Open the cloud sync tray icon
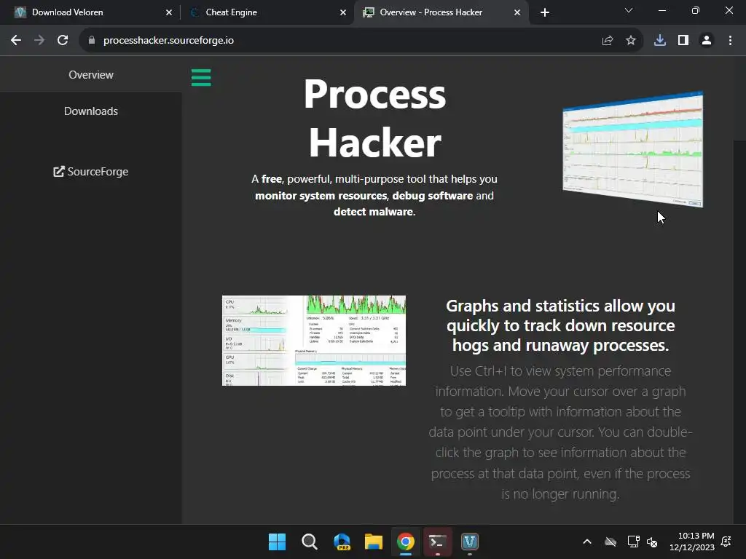746x559 pixels. (610, 542)
